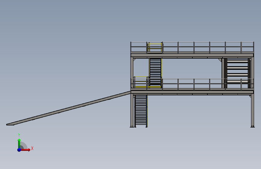Click the blue Z axis ball of the triad
Screen dimensions: 261x169
[19, 150]
